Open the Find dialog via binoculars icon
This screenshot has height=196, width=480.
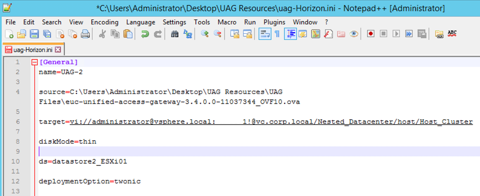click(x=174, y=34)
